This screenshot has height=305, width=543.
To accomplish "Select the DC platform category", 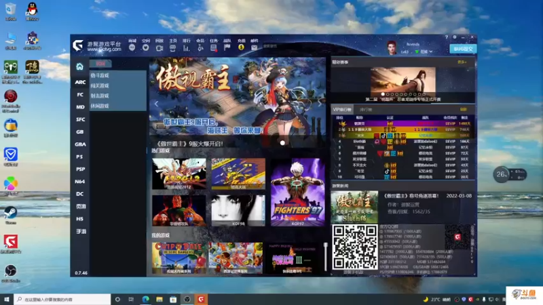I will pos(80,194).
